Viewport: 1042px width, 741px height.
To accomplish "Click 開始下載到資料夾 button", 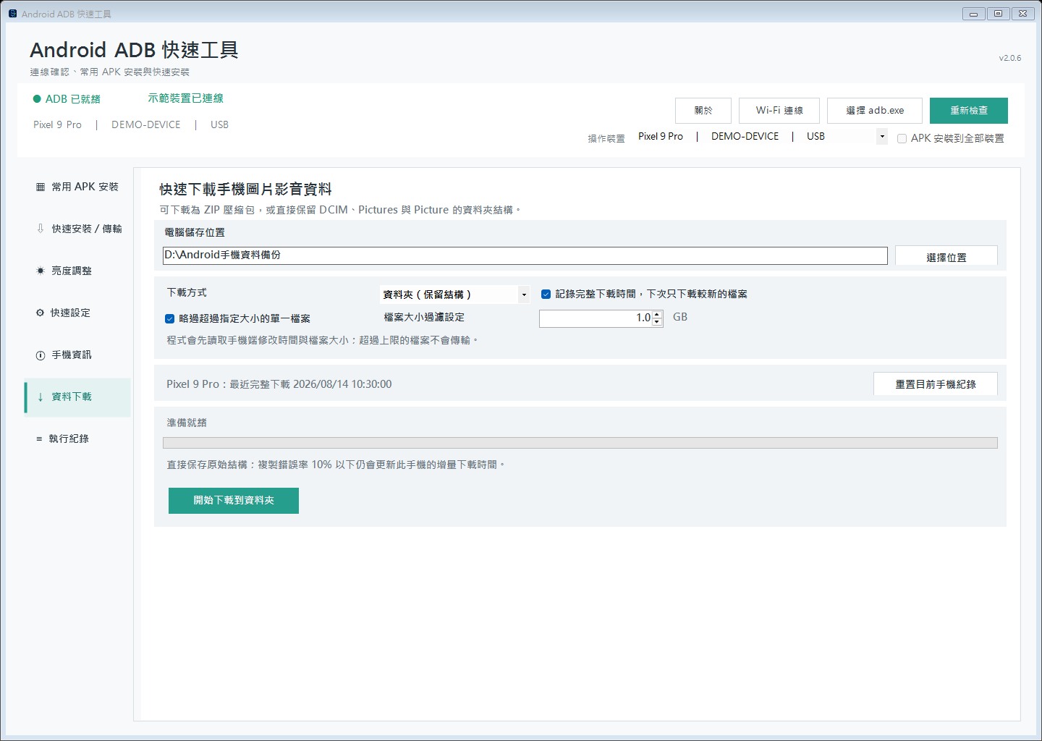I will point(234,501).
